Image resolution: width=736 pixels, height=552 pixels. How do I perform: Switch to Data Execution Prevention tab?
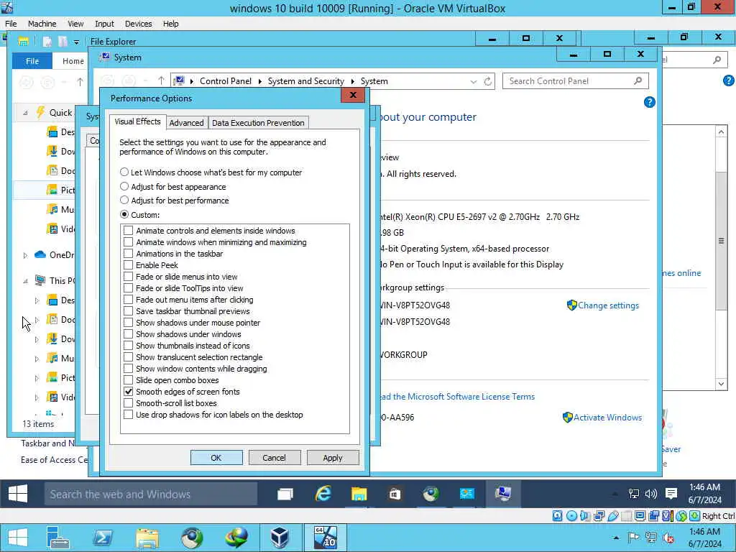(x=258, y=122)
